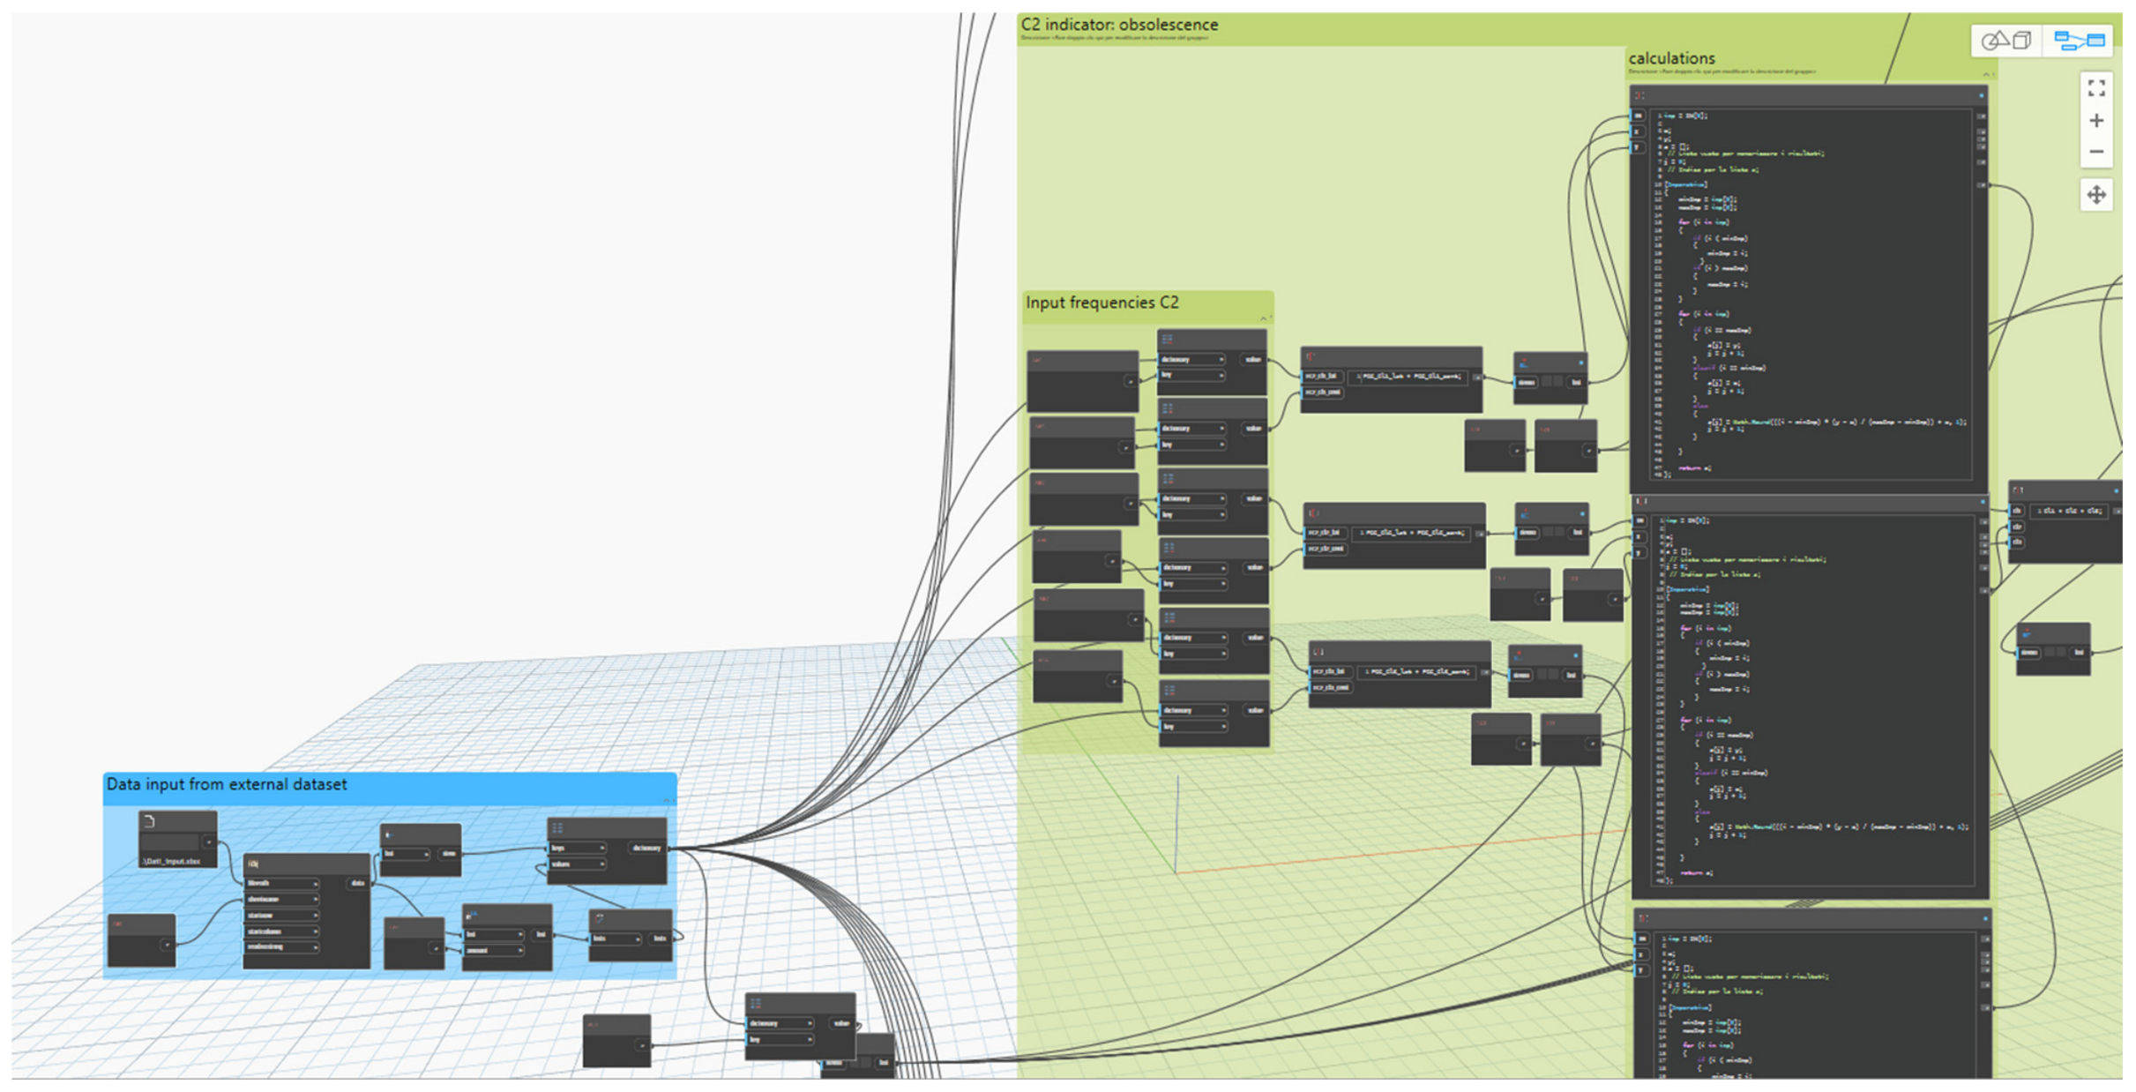
Task: Click the 'sheetname' input port
Action: pyautogui.click(x=280, y=899)
